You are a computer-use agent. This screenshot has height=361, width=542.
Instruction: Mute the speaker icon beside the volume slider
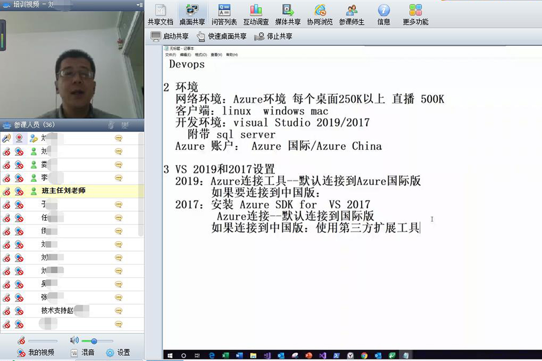[75, 341]
